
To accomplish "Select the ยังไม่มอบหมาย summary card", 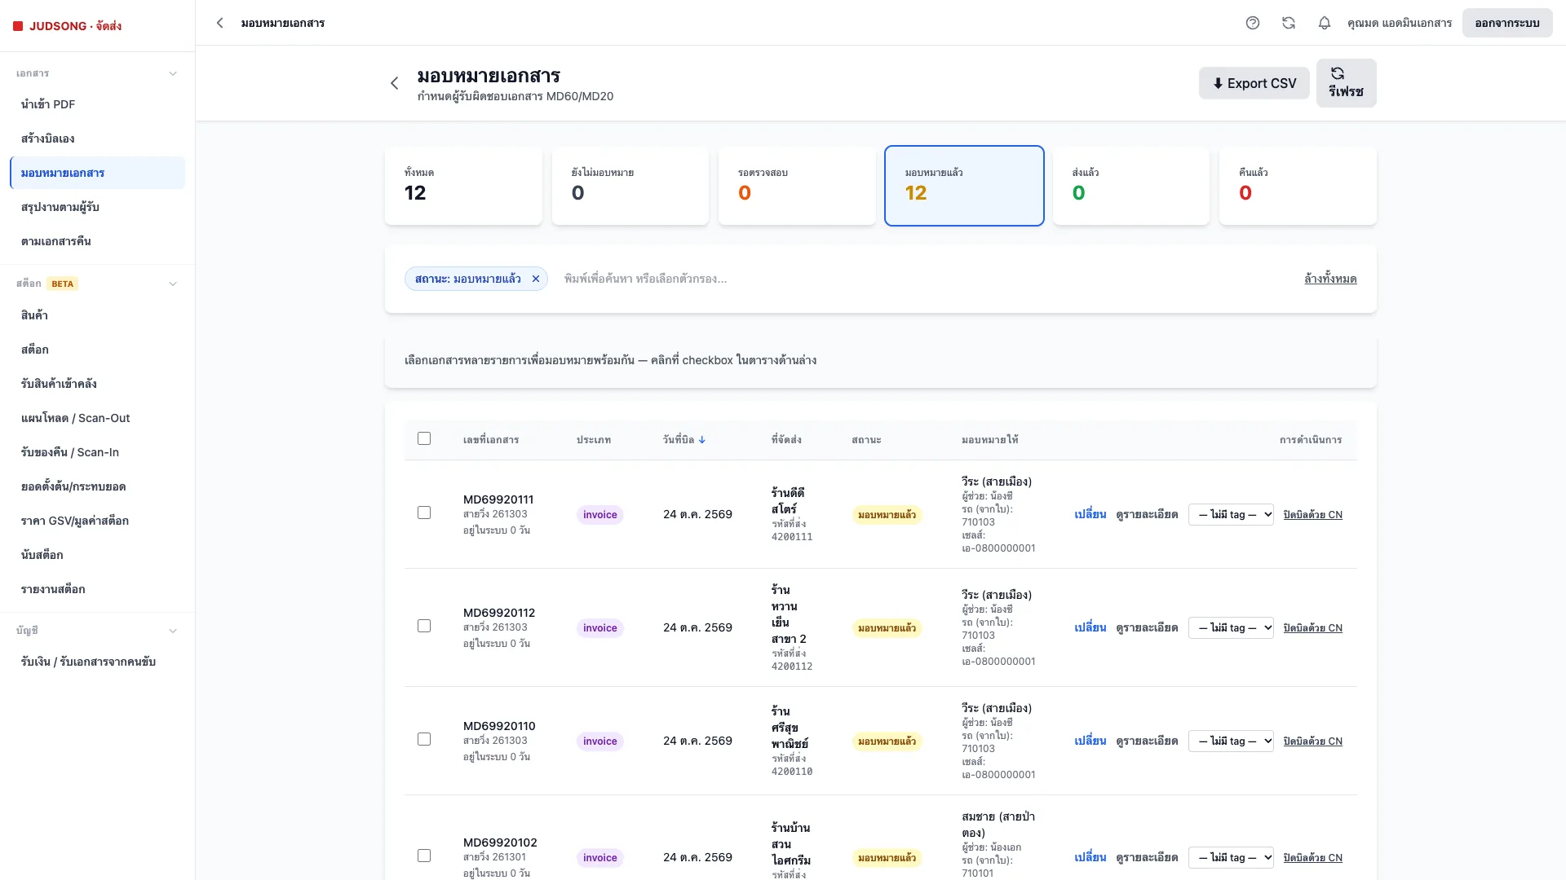I will point(630,186).
